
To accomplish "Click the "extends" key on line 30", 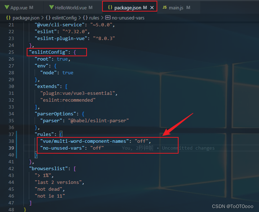I will (x=47, y=87).
